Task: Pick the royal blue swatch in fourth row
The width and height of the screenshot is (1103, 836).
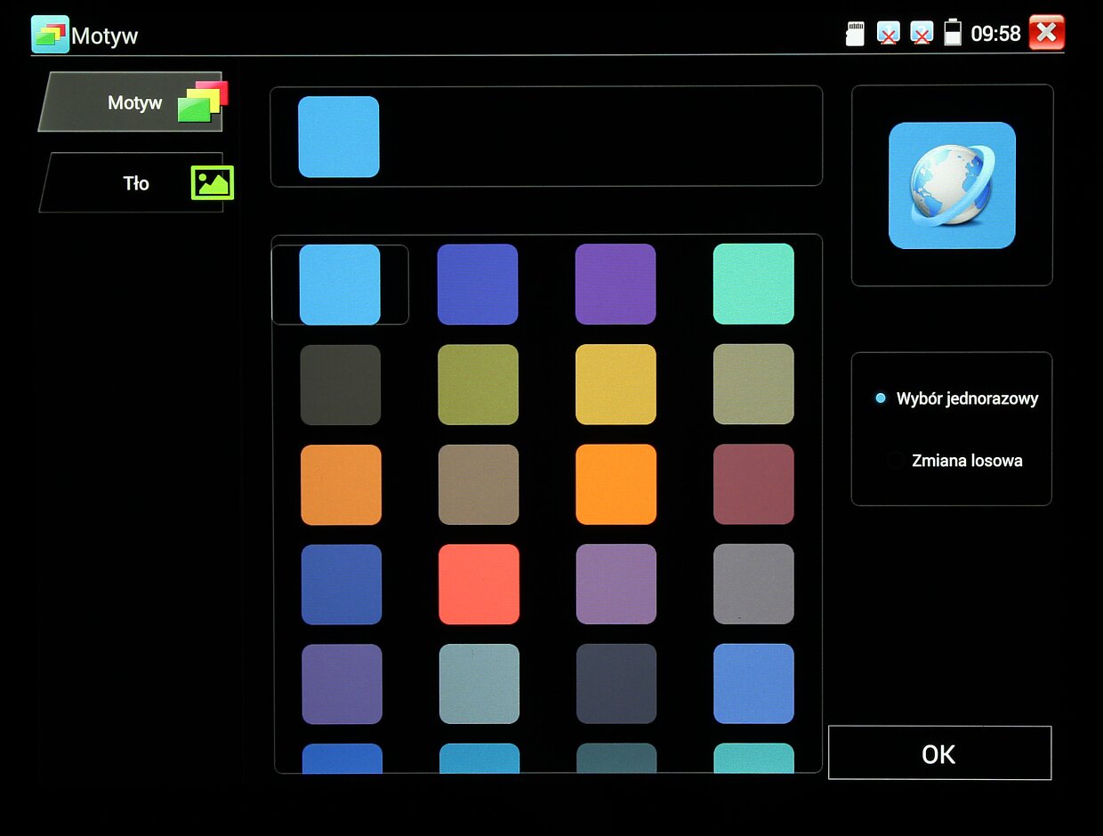Action: (x=342, y=584)
